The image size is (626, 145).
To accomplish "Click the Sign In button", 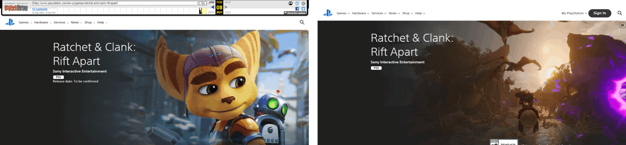I will click(600, 13).
